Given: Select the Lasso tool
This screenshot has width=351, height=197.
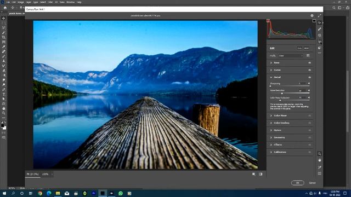Looking at the screenshot, I should point(4,28).
